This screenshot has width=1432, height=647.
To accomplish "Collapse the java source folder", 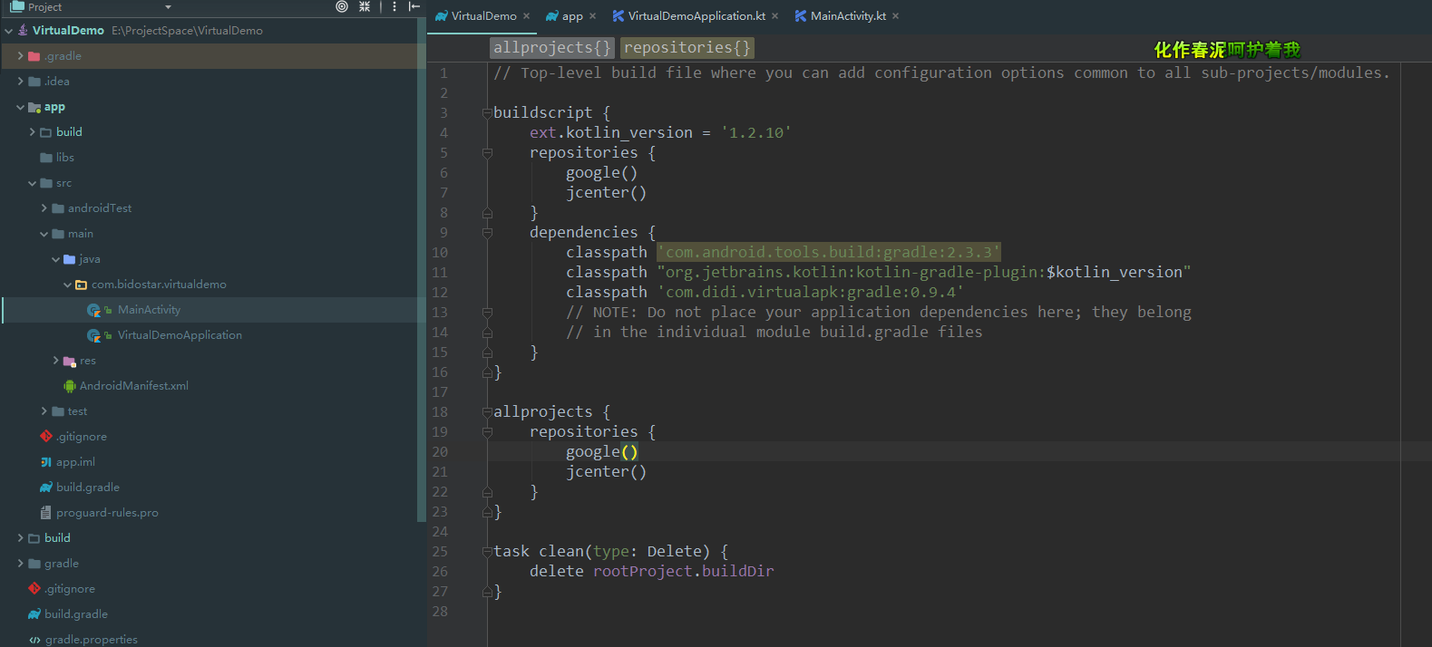I will click(55, 259).
